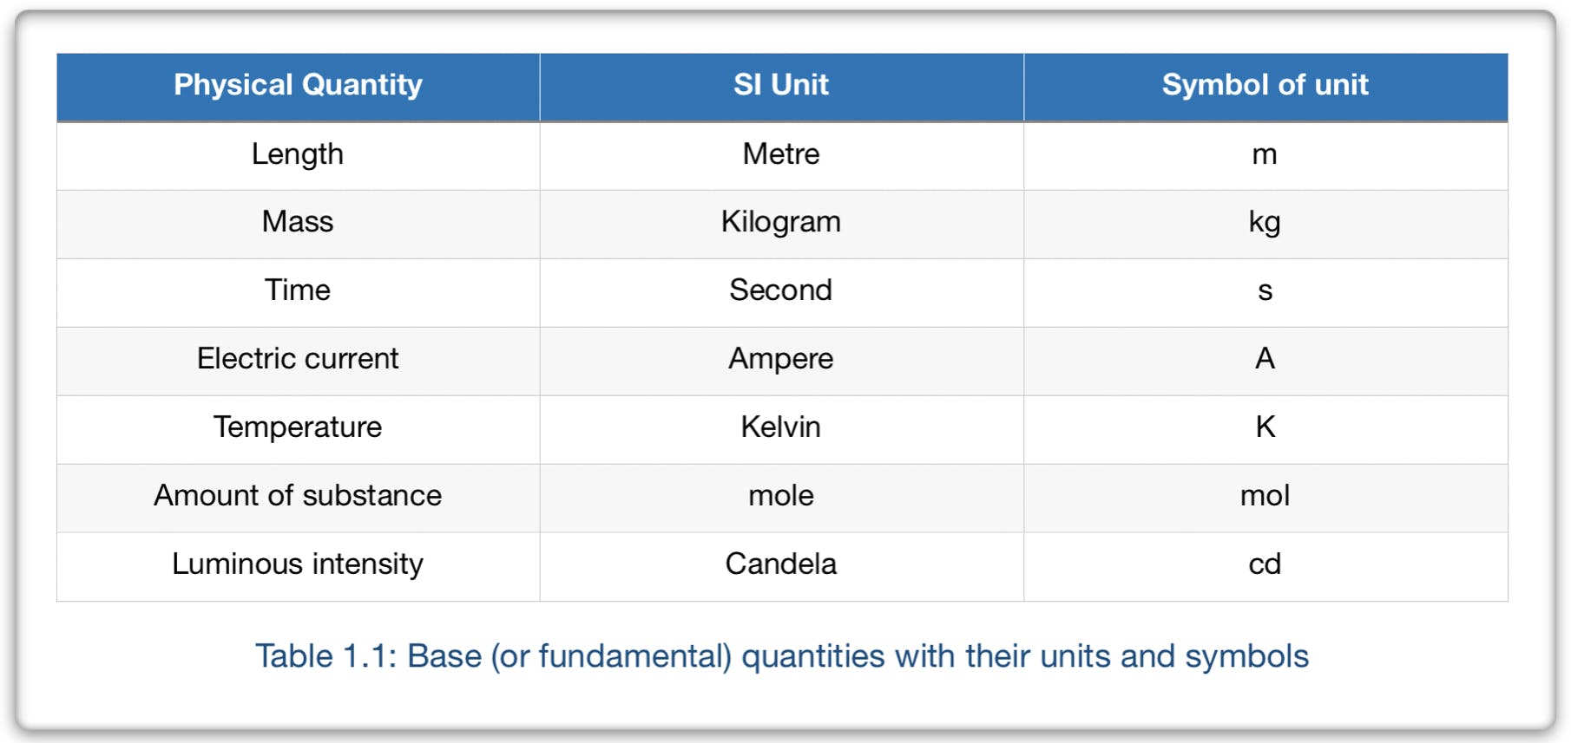Click the Ampere cell
The width and height of the screenshot is (1571, 743).
click(781, 359)
